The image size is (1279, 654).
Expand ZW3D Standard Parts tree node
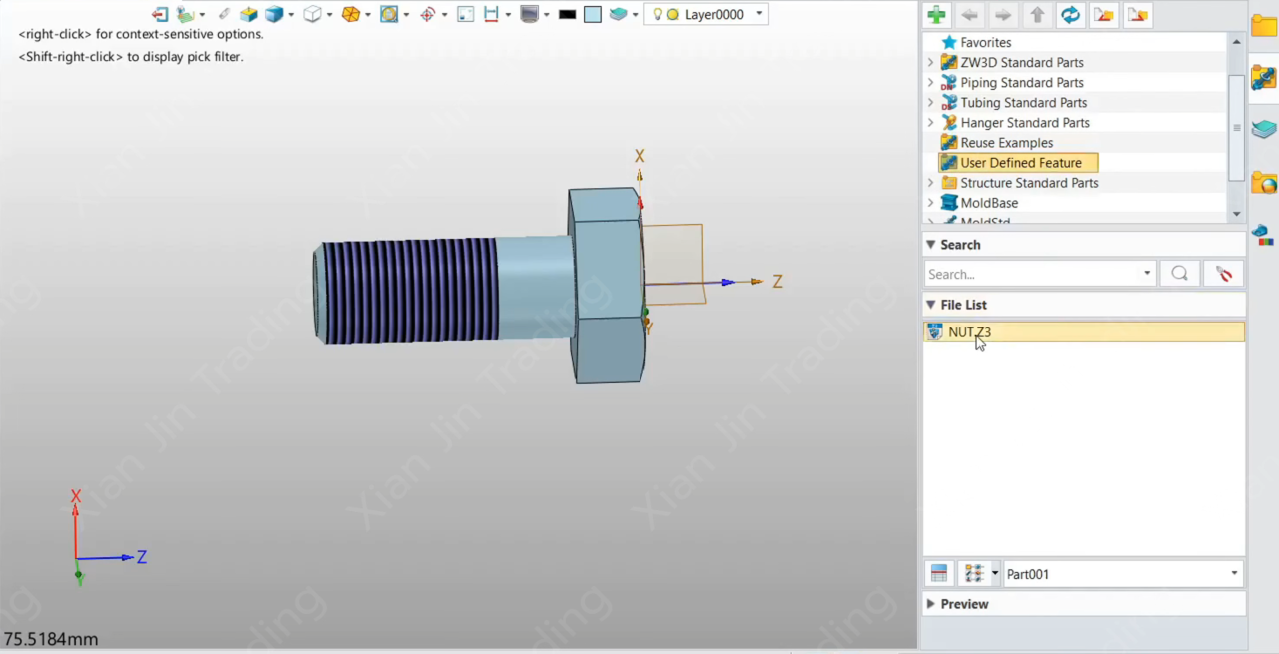[x=931, y=63]
